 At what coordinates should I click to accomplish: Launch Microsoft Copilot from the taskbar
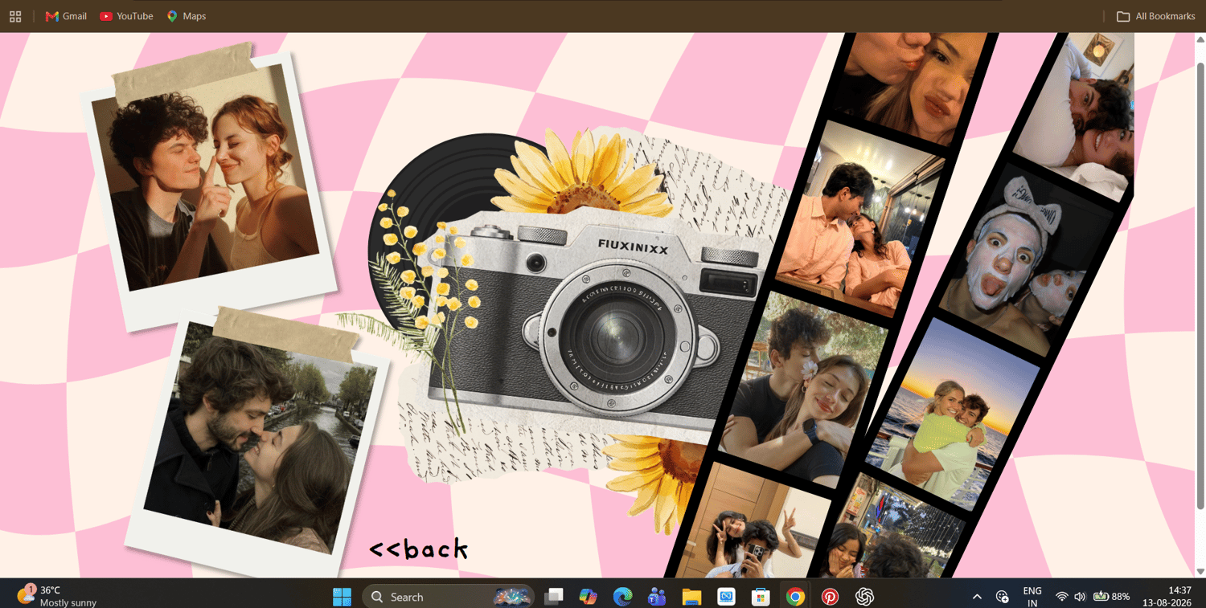pos(588,597)
